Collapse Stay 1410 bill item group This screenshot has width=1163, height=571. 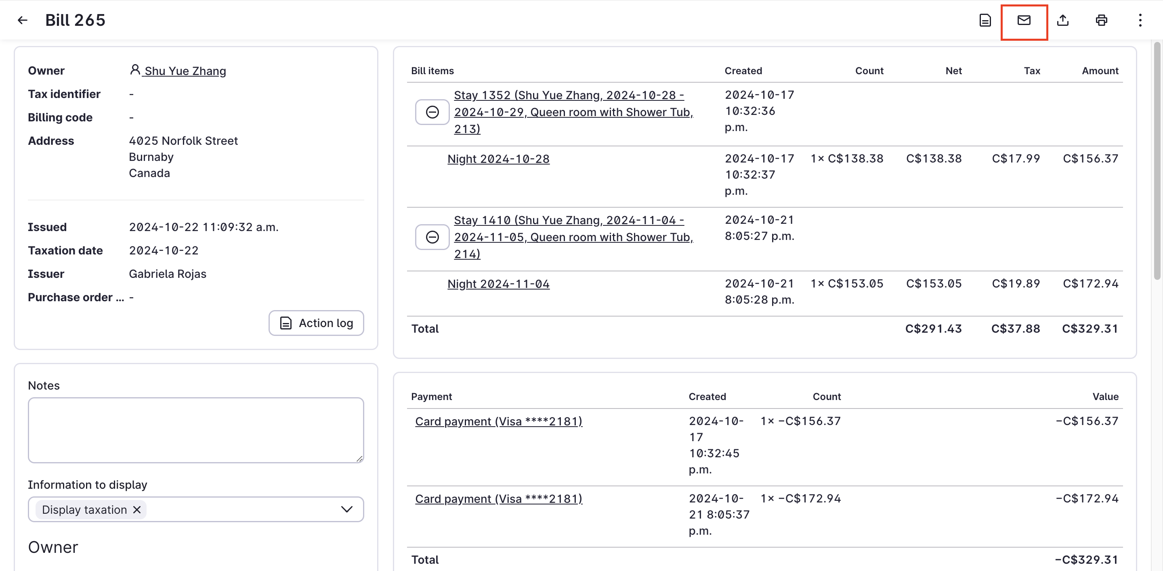432,237
